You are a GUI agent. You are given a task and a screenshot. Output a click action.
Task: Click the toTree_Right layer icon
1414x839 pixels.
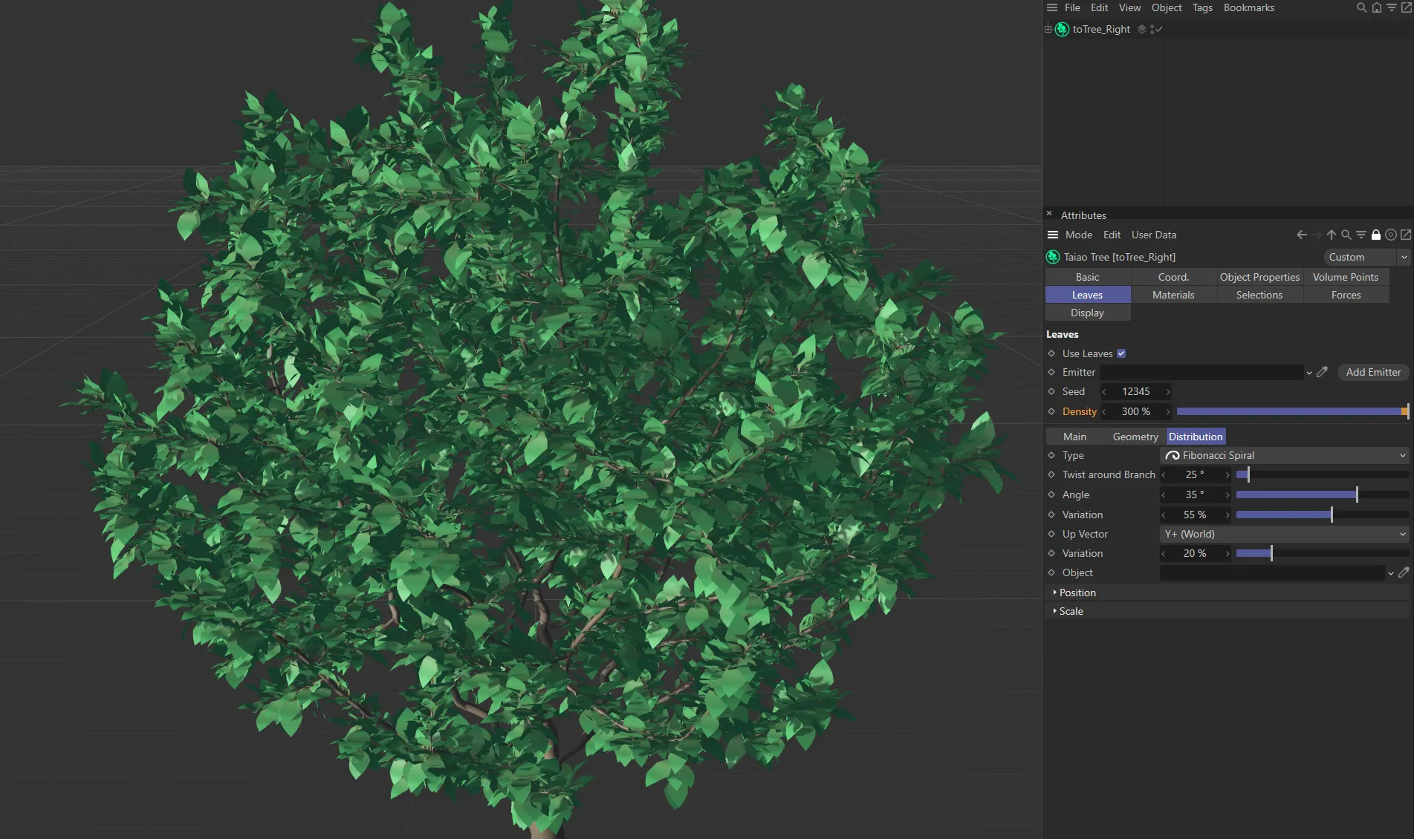pos(1142,29)
